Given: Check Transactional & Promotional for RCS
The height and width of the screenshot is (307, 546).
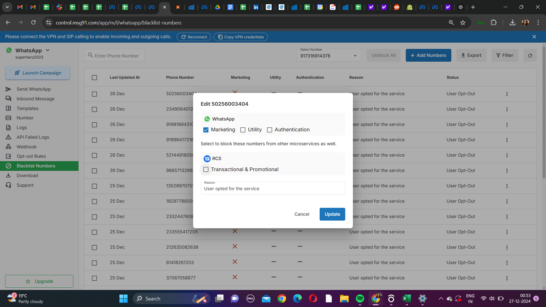Looking at the screenshot, I should [206, 169].
